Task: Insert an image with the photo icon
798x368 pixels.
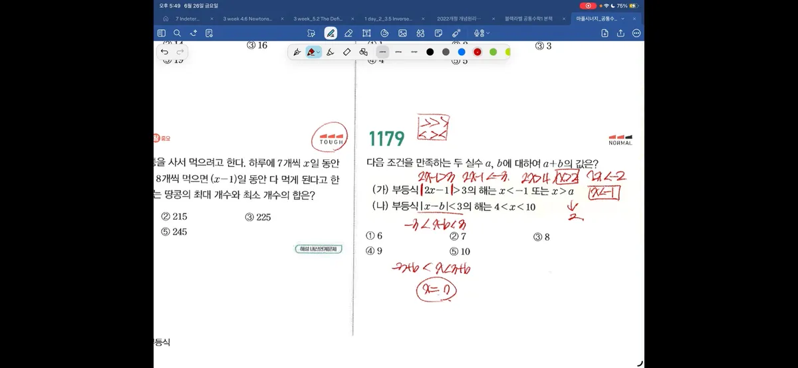Action: tap(402, 33)
